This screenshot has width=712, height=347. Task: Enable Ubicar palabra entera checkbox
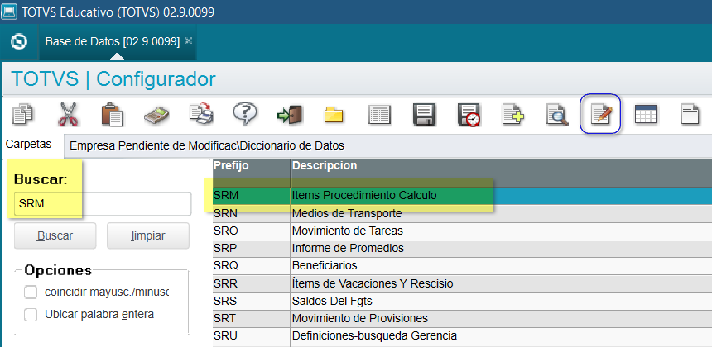pos(31,315)
